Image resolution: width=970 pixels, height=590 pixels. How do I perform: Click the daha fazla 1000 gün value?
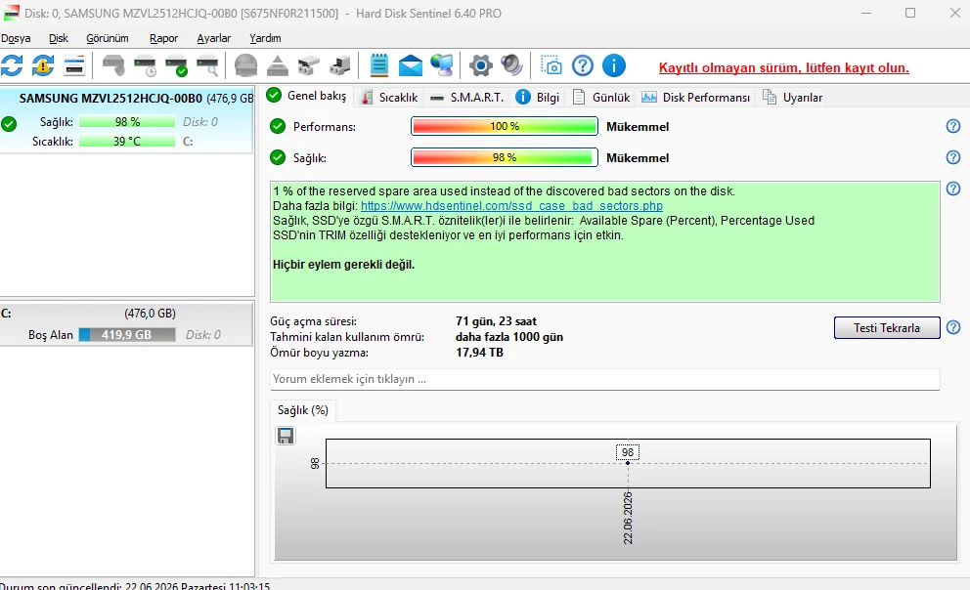509,337
